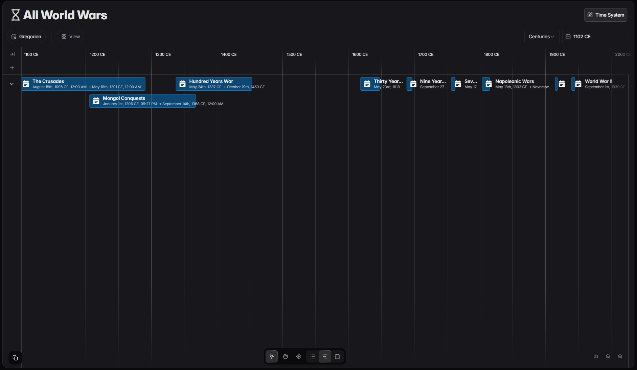Click the arrow-to-bar icon above the plus
Viewport: 637px width, 370px height.
12,54
